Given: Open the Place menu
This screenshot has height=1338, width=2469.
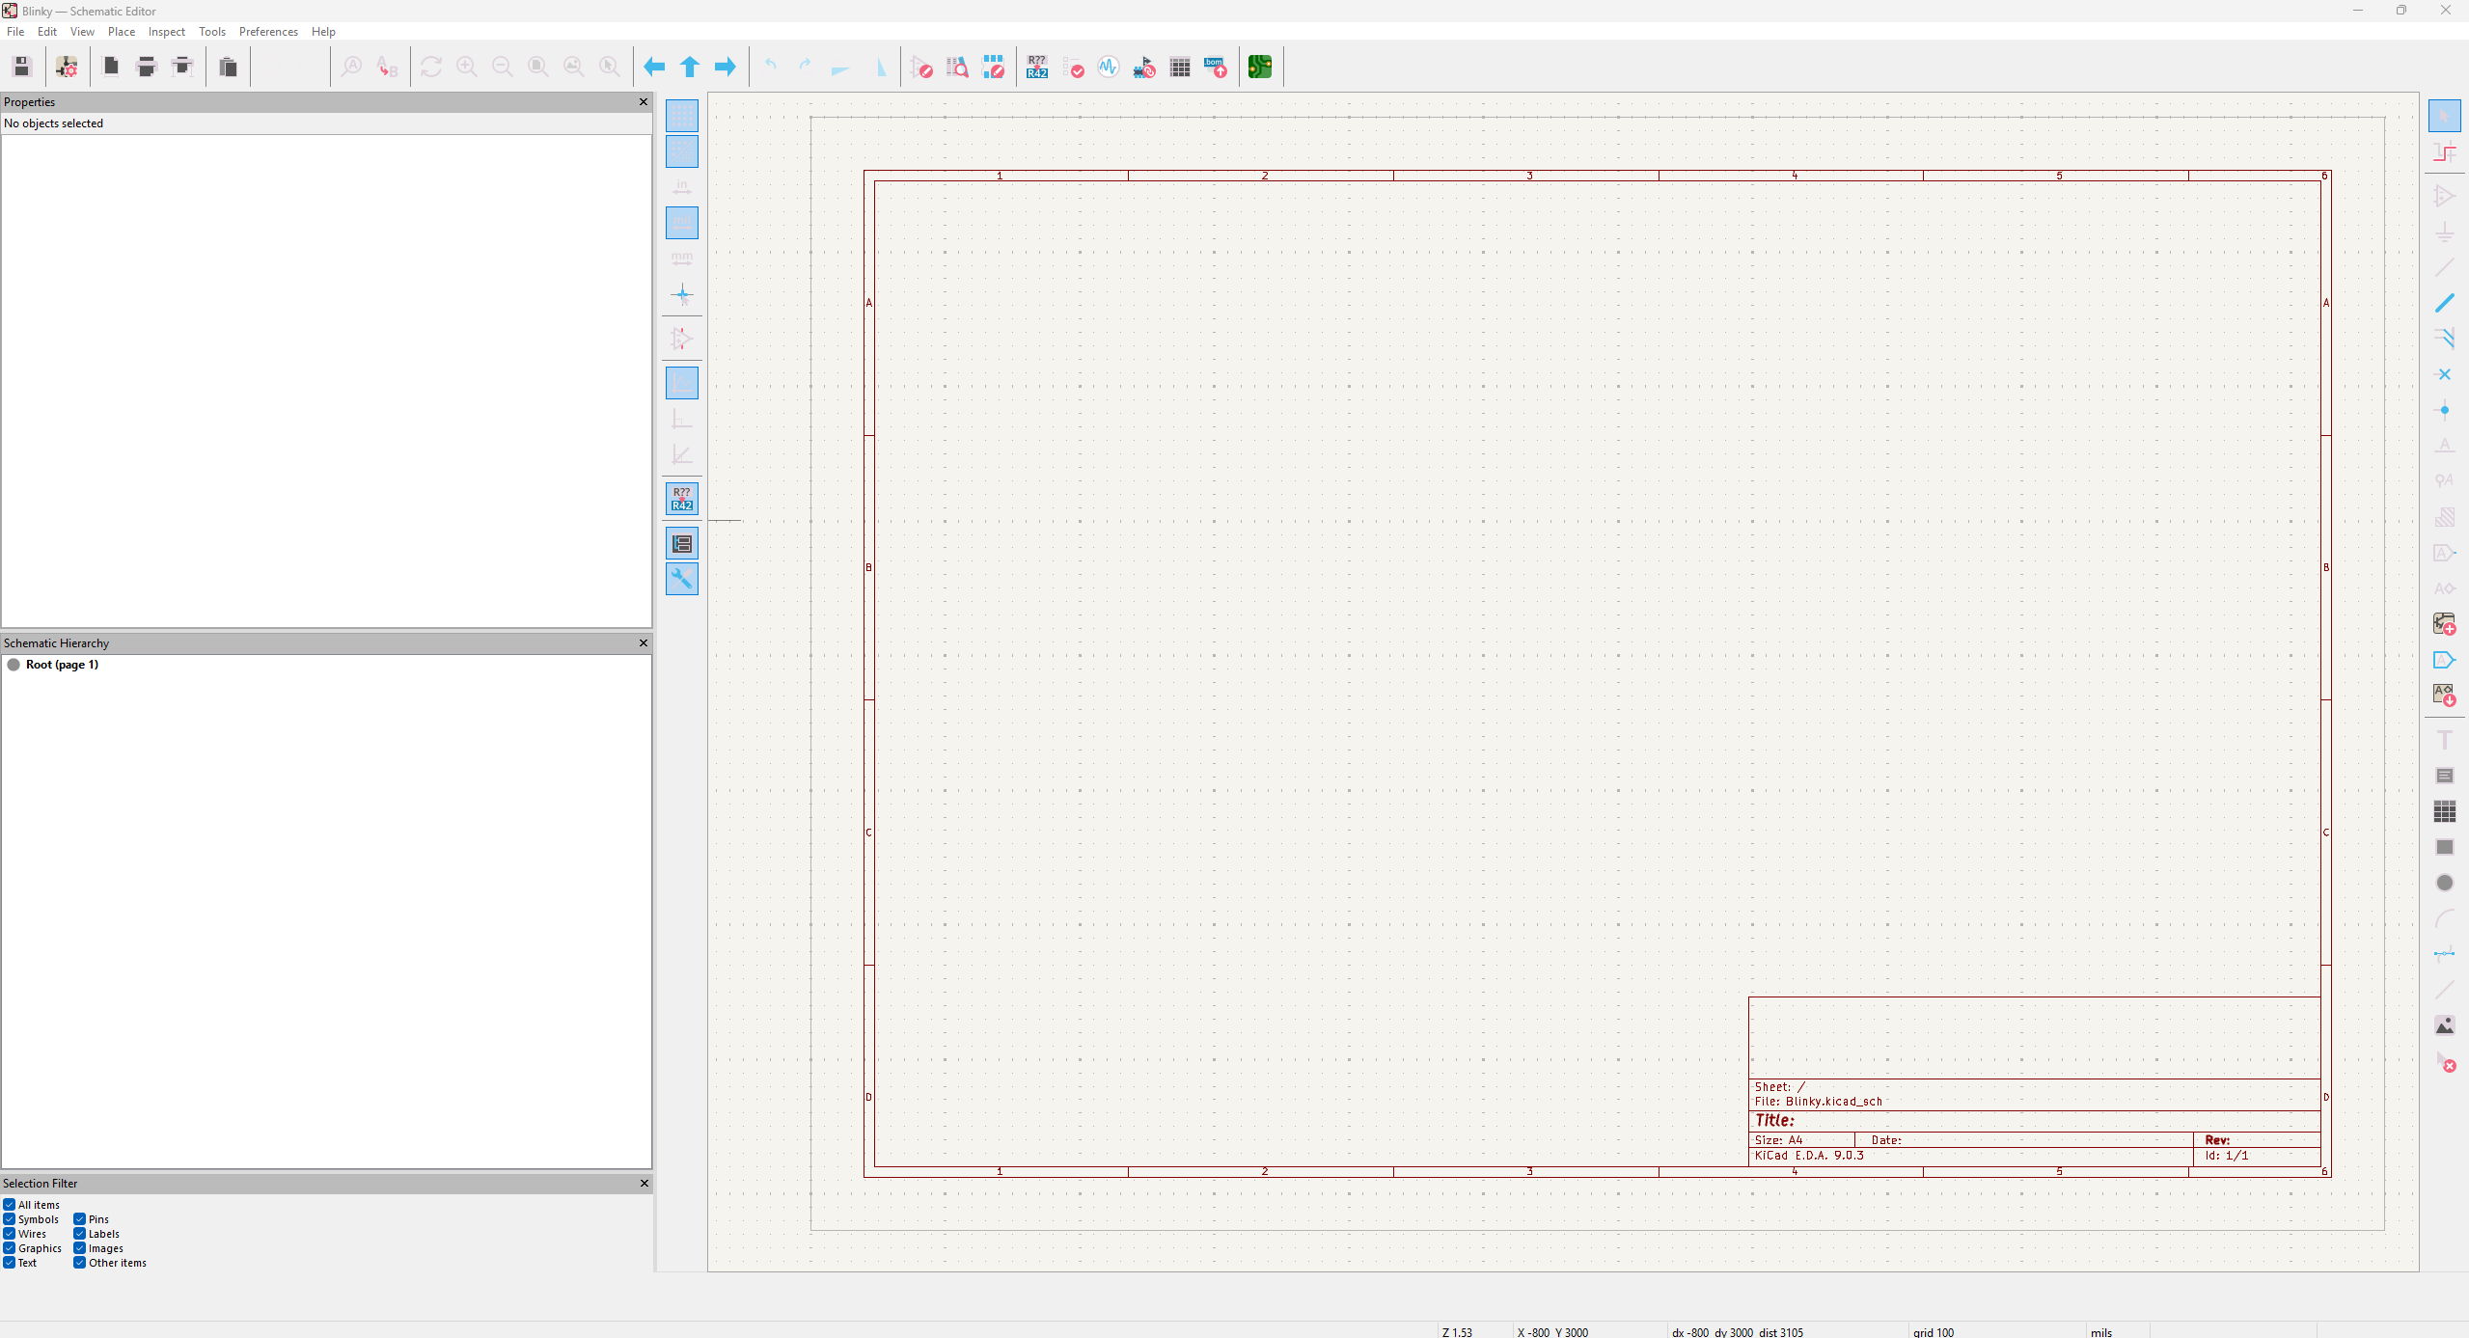Looking at the screenshot, I should [121, 32].
